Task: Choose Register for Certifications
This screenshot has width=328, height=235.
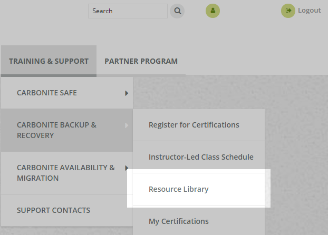Action: coord(194,125)
